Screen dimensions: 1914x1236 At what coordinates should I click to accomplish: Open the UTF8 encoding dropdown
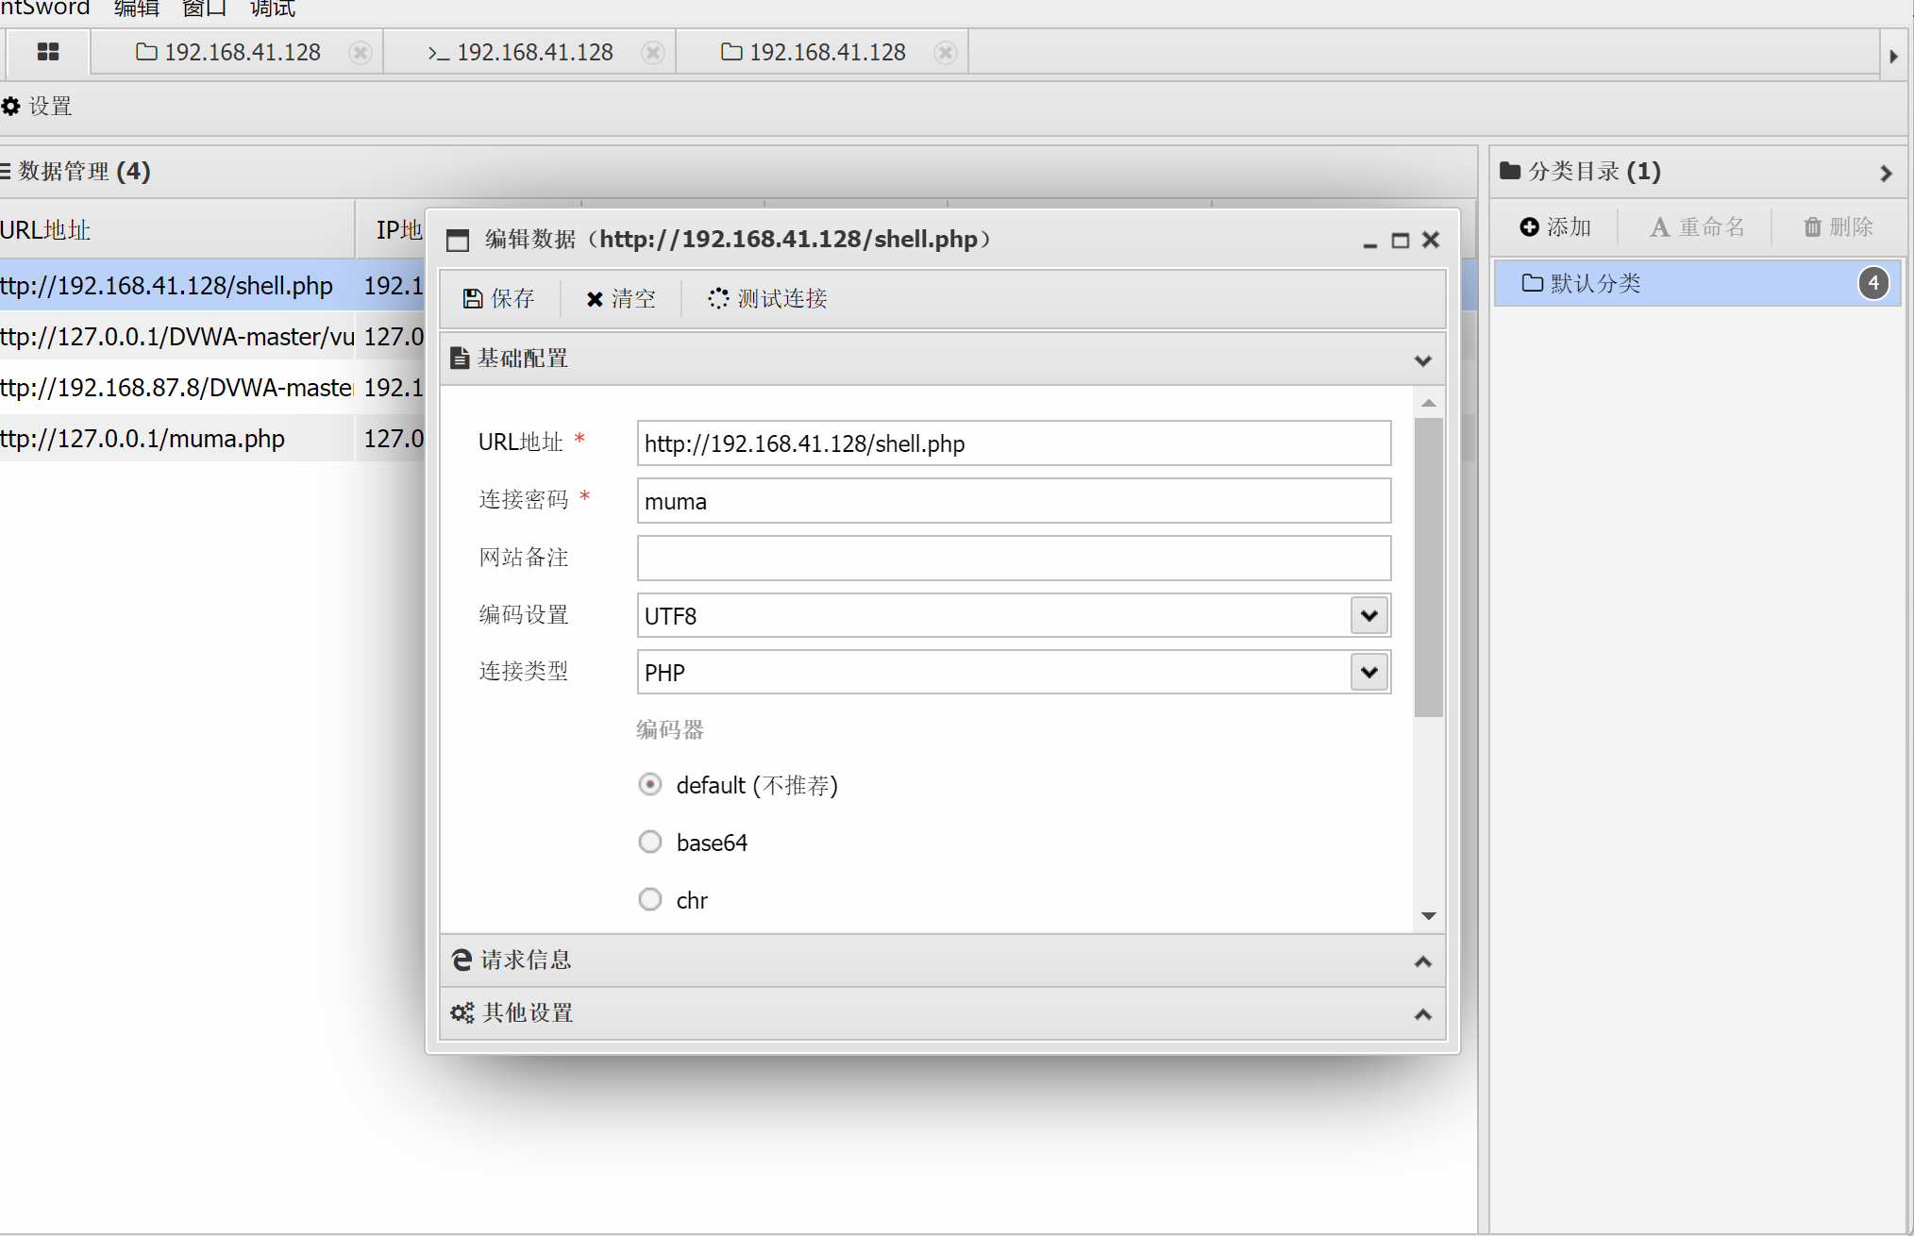click(x=1368, y=615)
